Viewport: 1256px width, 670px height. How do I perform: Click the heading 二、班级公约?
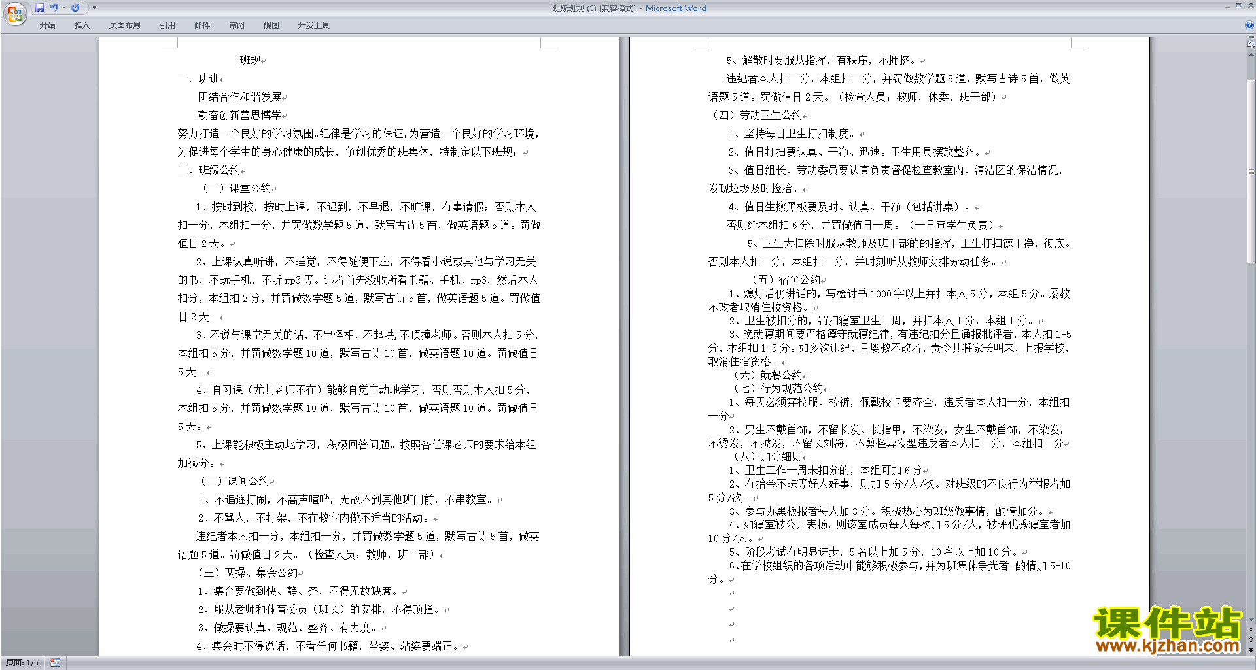[209, 170]
